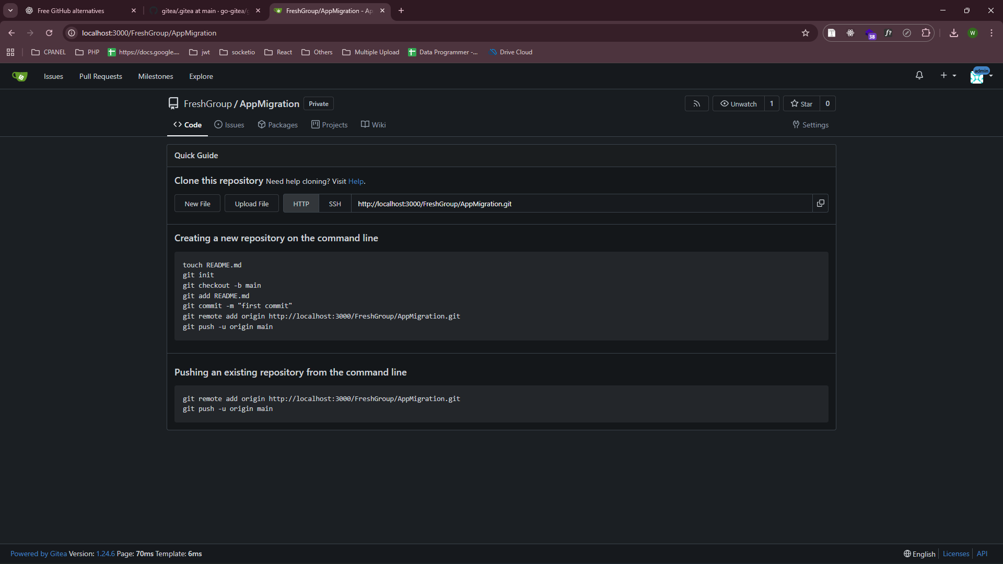This screenshot has height=564, width=1003.
Task: Copy the repository clone URL
Action: (820, 203)
